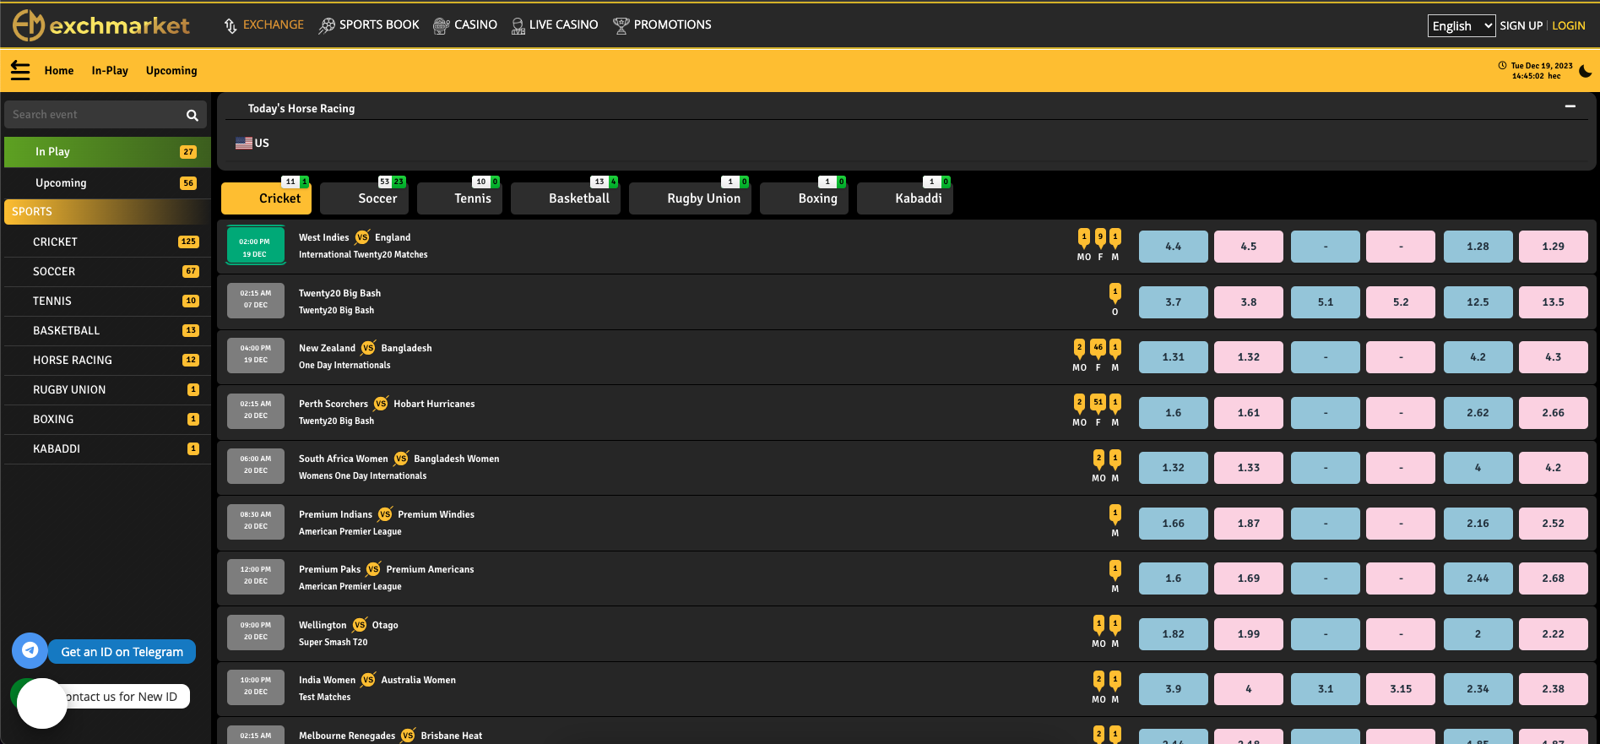Click LOGIN link

point(1569,26)
